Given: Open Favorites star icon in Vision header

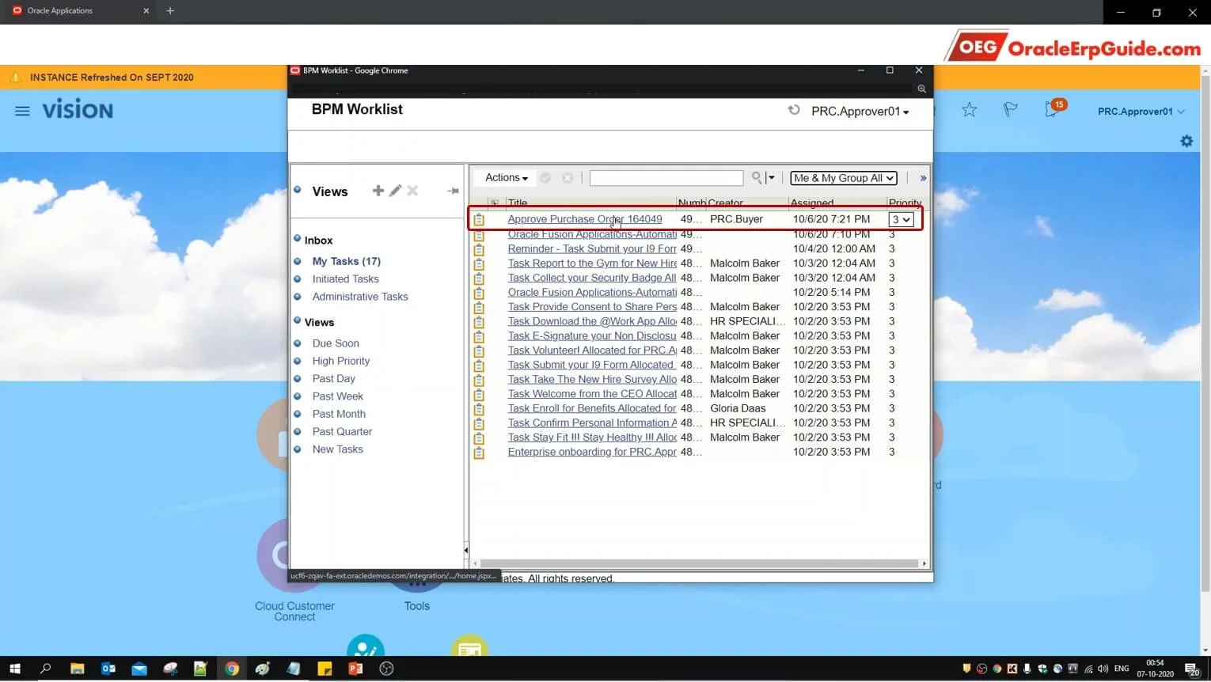Looking at the screenshot, I should click(970, 110).
